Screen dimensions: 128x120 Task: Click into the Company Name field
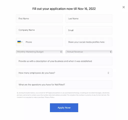(x=39, y=30)
